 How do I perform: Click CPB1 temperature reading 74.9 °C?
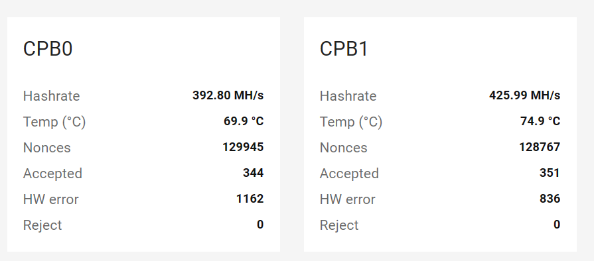click(x=540, y=121)
